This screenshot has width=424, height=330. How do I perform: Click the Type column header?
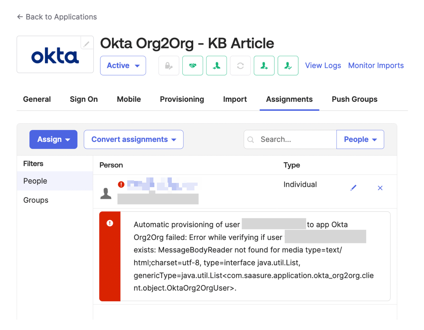pyautogui.click(x=292, y=165)
